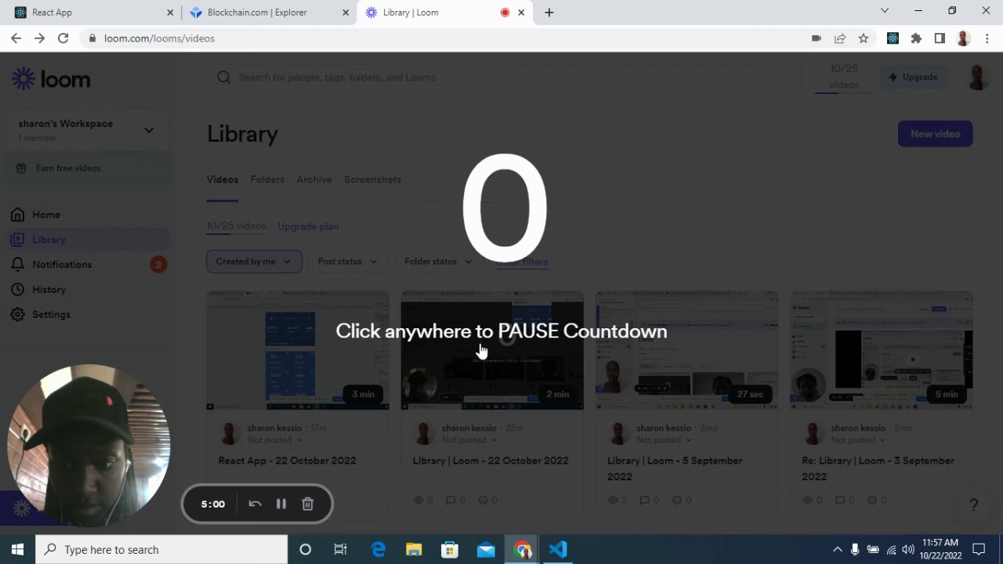
Task: Open Library in the sidebar
Action: [89, 240]
